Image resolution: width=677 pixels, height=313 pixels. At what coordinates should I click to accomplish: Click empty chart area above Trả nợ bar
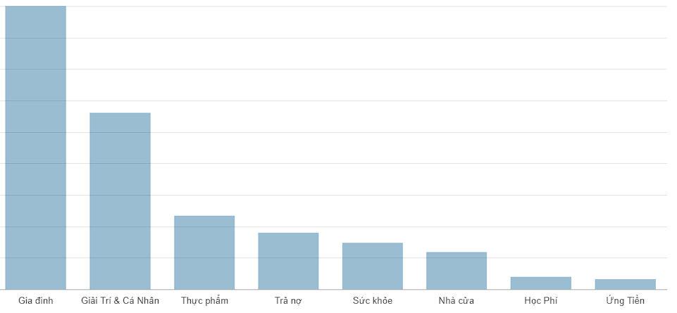(x=288, y=121)
